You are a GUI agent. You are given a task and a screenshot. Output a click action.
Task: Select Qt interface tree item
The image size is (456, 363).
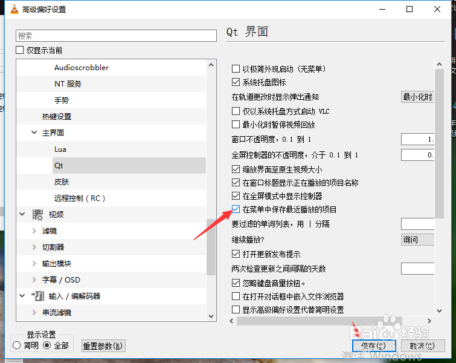[x=129, y=166]
